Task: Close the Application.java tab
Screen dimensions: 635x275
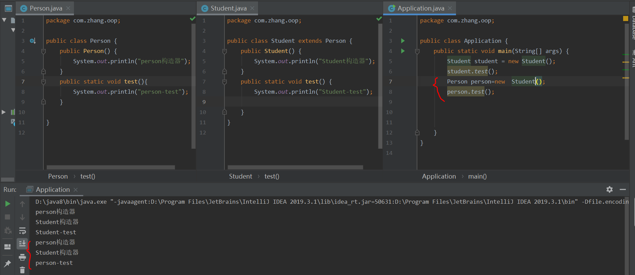Action: 450,8
